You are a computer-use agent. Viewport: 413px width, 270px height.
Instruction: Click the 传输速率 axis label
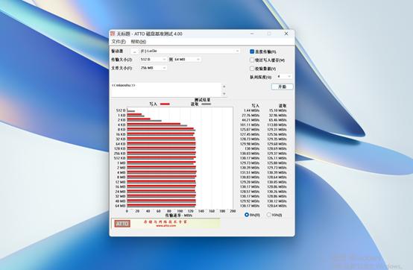click(179, 216)
